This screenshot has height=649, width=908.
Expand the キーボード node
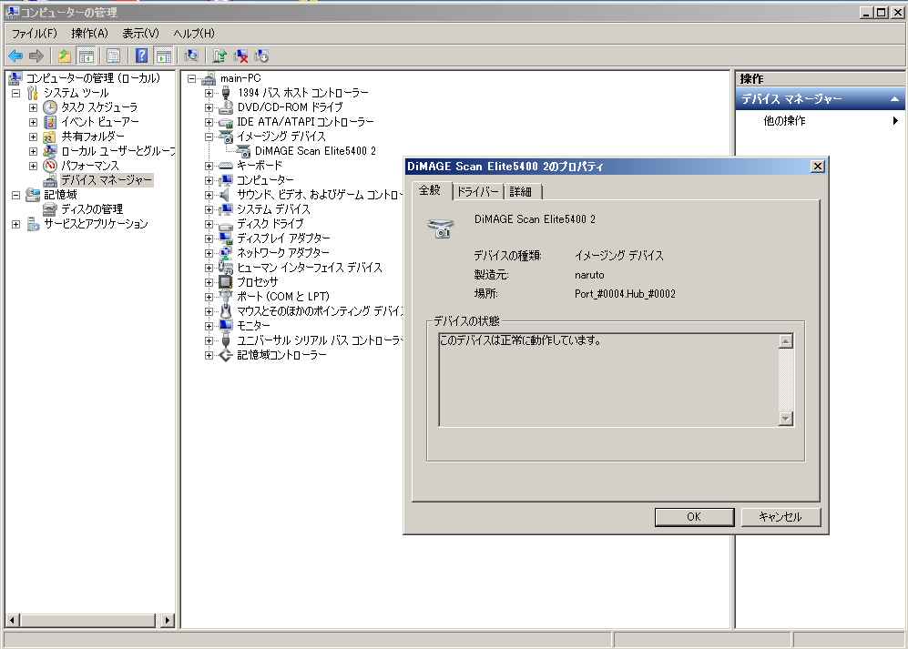pos(209,166)
